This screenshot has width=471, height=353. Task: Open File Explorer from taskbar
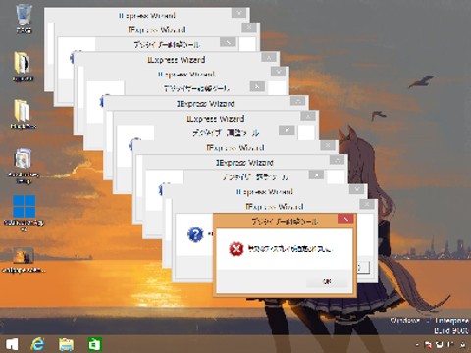point(66,344)
